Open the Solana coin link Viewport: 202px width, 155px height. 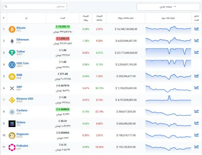click(21, 122)
